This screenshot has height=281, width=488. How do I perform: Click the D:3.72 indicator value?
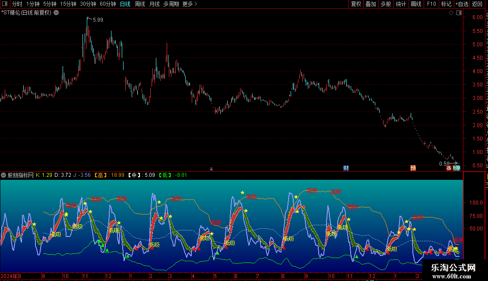63,175
